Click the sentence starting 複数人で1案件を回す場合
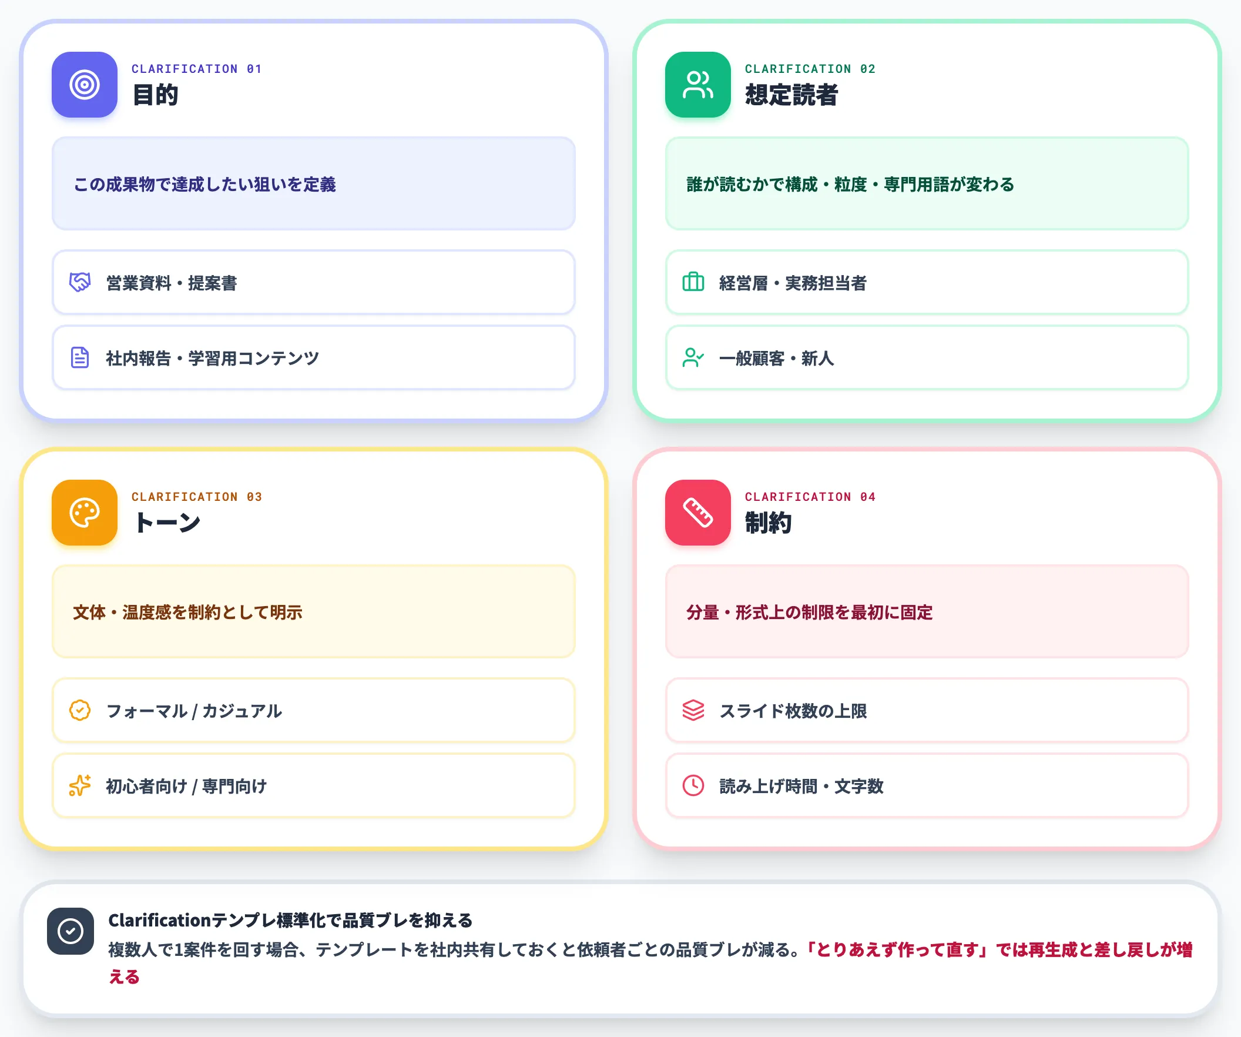 coord(455,950)
